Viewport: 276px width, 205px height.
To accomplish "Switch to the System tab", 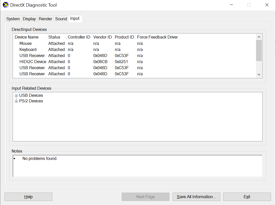I will click(13, 19).
